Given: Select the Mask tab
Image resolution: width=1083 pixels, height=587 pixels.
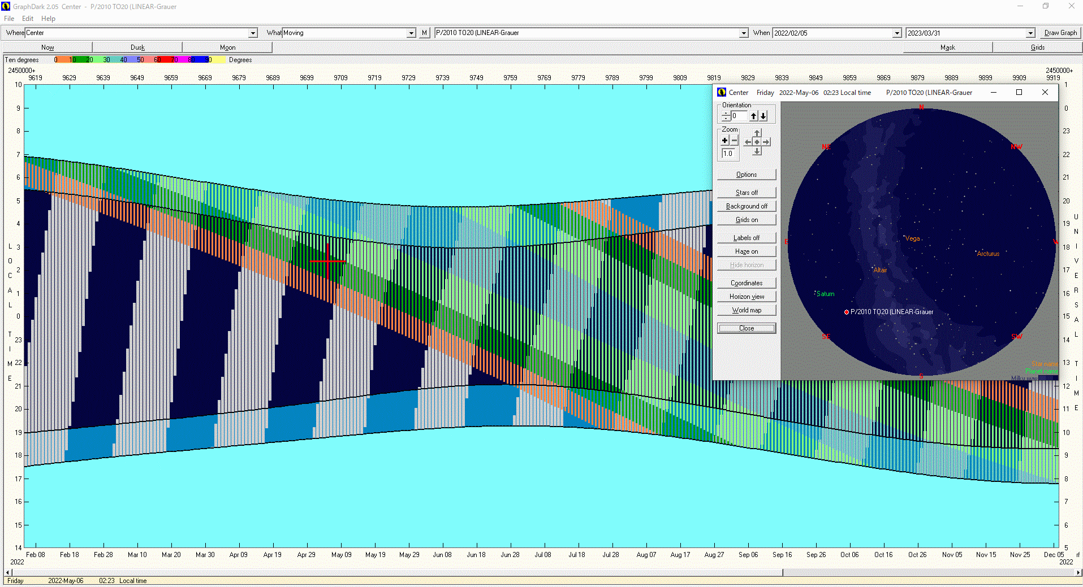Looking at the screenshot, I should [x=948, y=47].
